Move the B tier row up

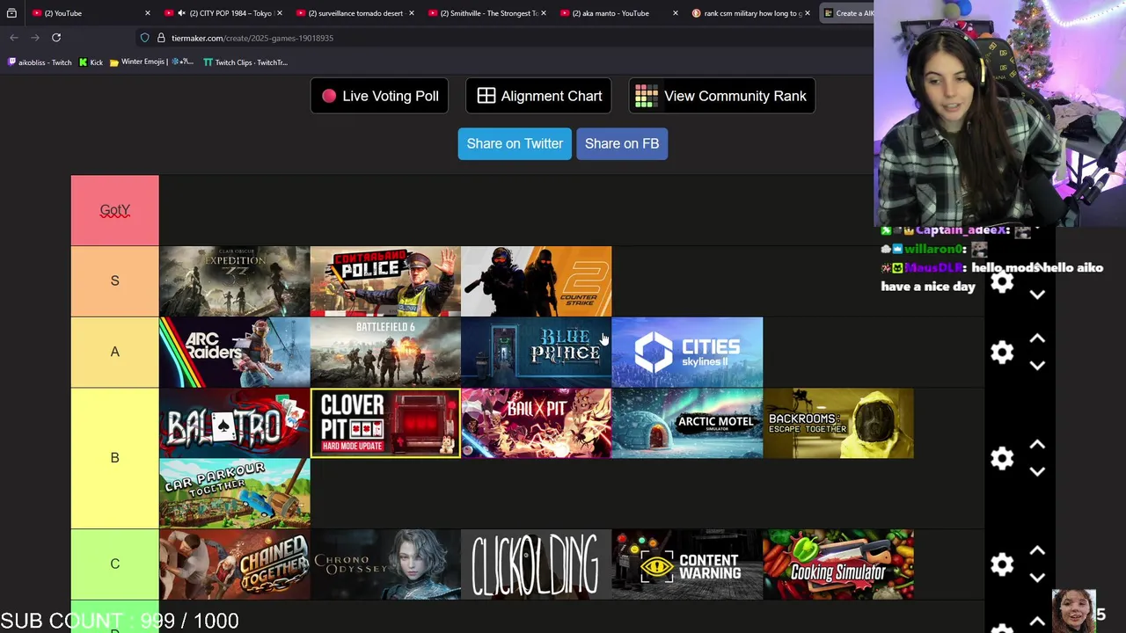[1037, 445]
